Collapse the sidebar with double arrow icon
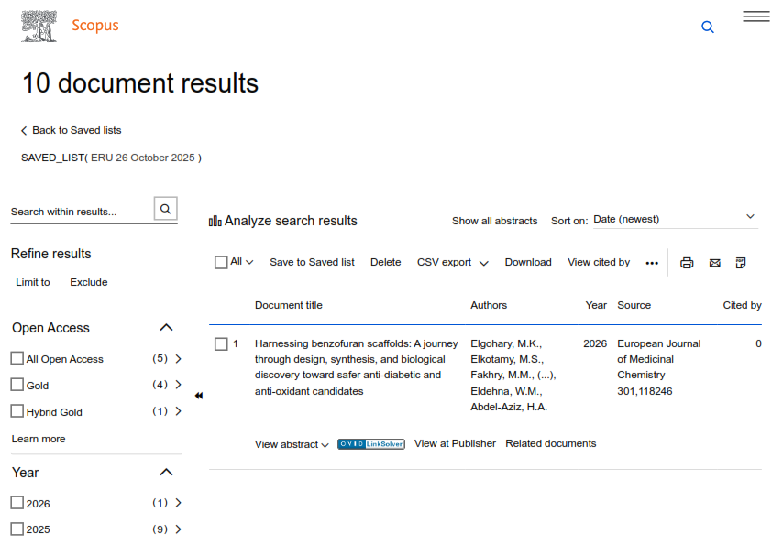The image size is (772, 545). pos(199,396)
